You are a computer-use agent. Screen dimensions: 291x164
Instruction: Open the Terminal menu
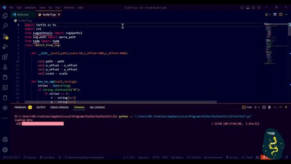[x=69, y=8]
